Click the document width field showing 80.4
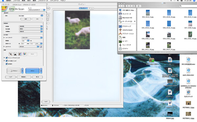Image resolution: width=197 pixels, height=122 pixels. pyautogui.click(x=24, y=44)
